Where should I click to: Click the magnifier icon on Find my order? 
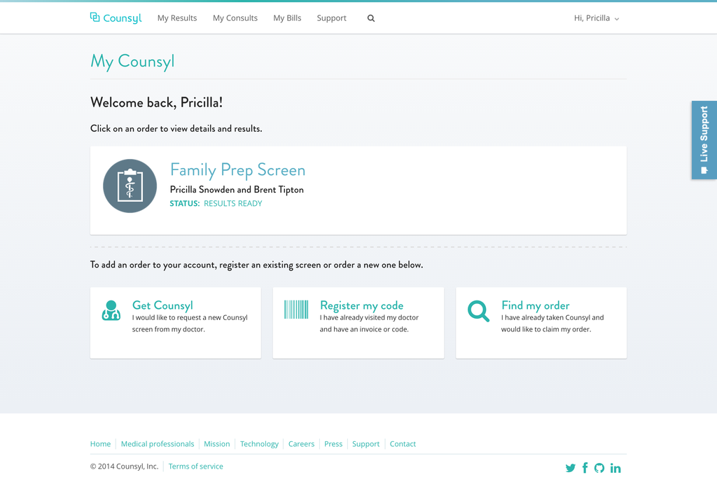pyautogui.click(x=478, y=311)
